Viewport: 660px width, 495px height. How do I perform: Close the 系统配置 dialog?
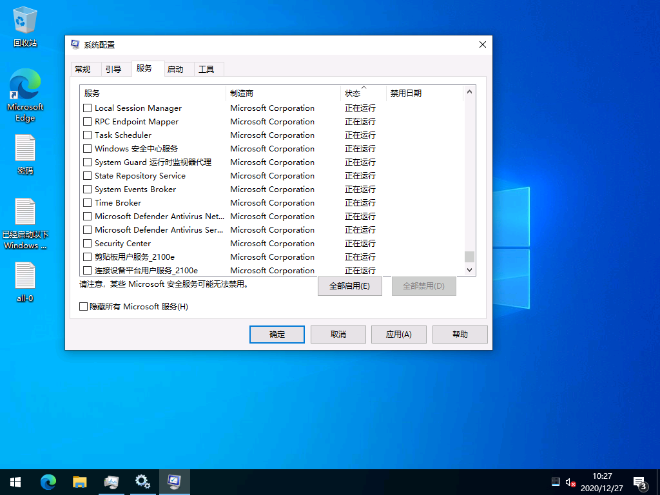pyautogui.click(x=482, y=44)
